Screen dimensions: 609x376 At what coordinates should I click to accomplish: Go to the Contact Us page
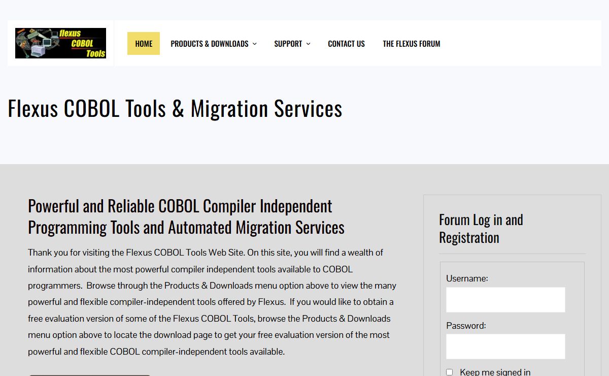346,44
